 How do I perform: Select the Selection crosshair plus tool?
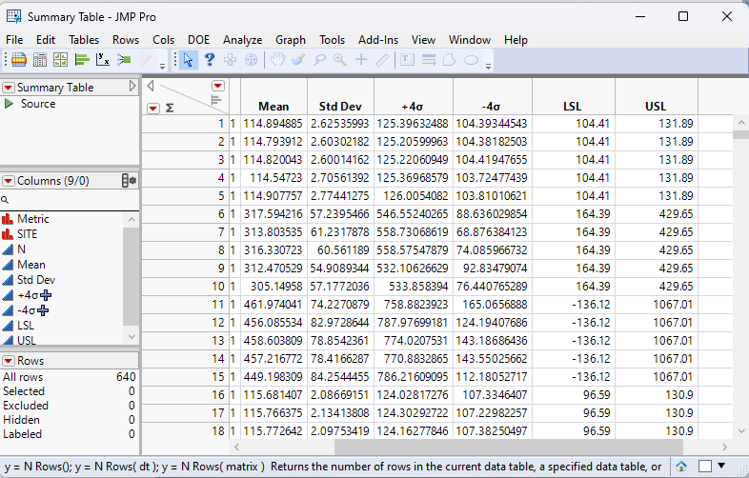(231, 60)
